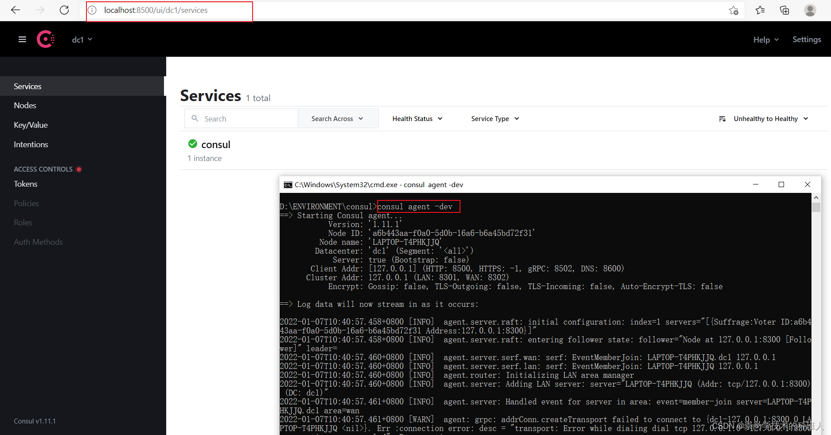The image size is (831, 435).
Task: Click the Client Addr line in cmd
Action: pos(467,269)
